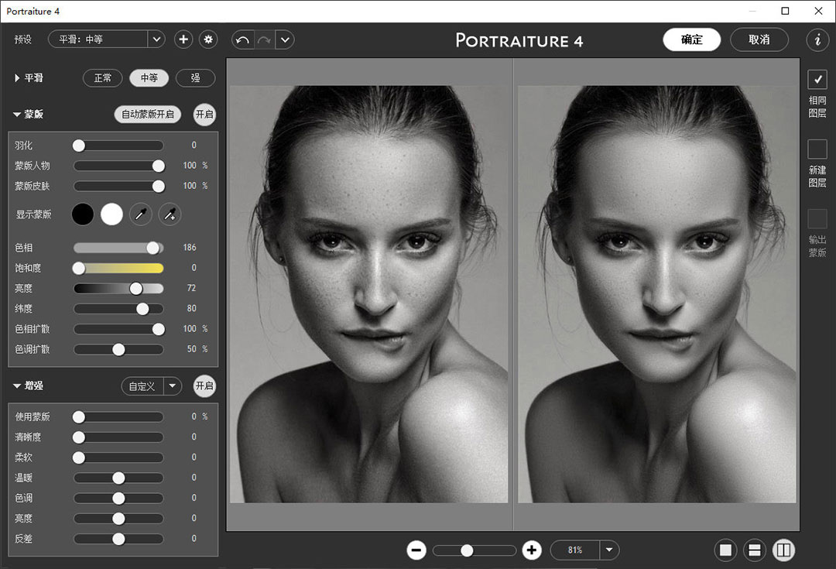
Task: Click the 确定 button
Action: [x=691, y=39]
